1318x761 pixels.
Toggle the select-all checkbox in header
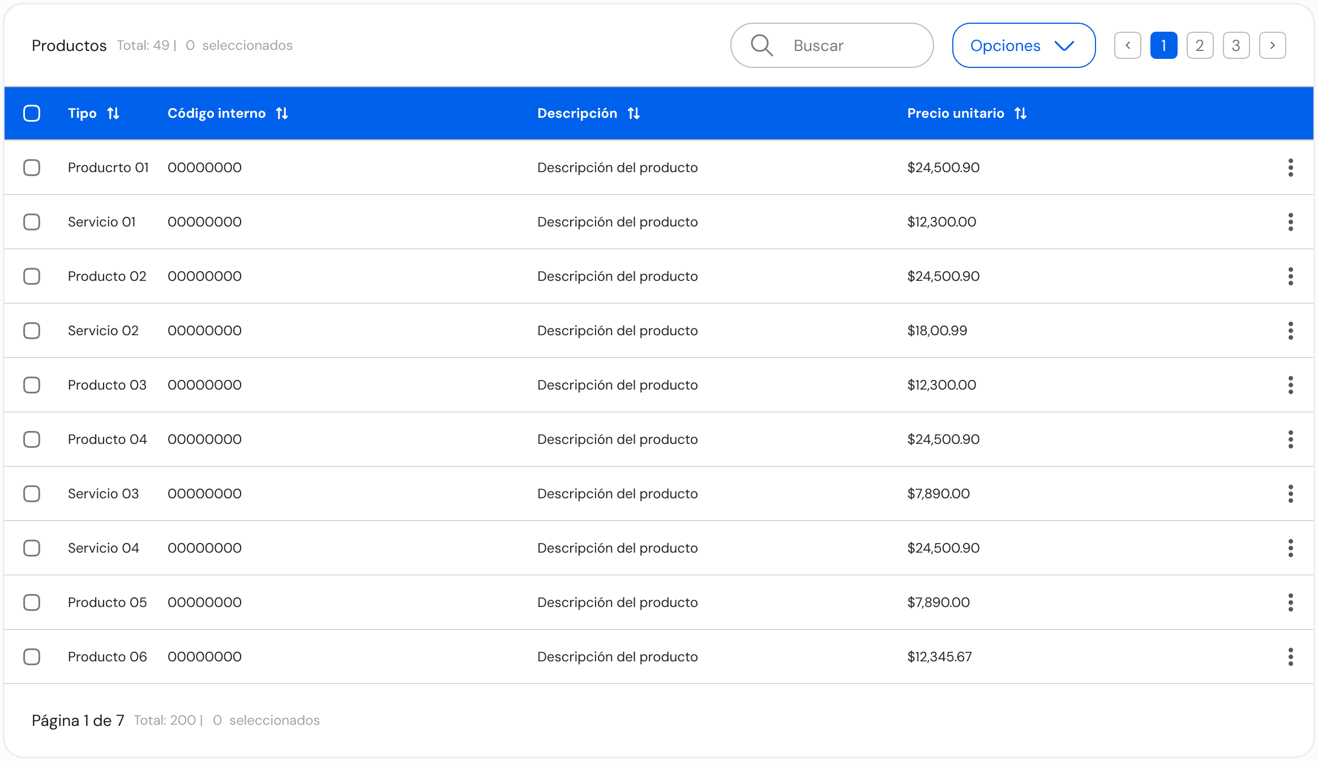point(32,113)
